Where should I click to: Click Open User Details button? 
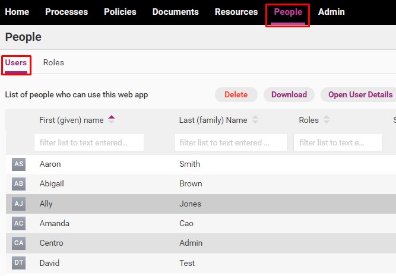[x=359, y=95]
